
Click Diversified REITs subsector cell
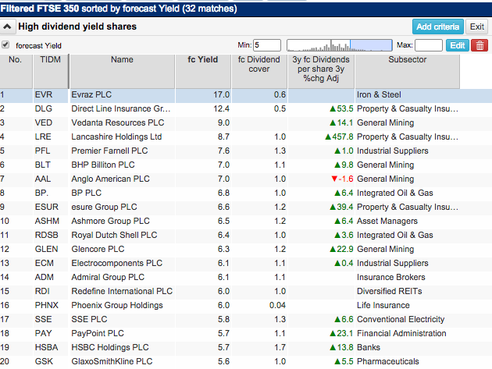[390, 291]
